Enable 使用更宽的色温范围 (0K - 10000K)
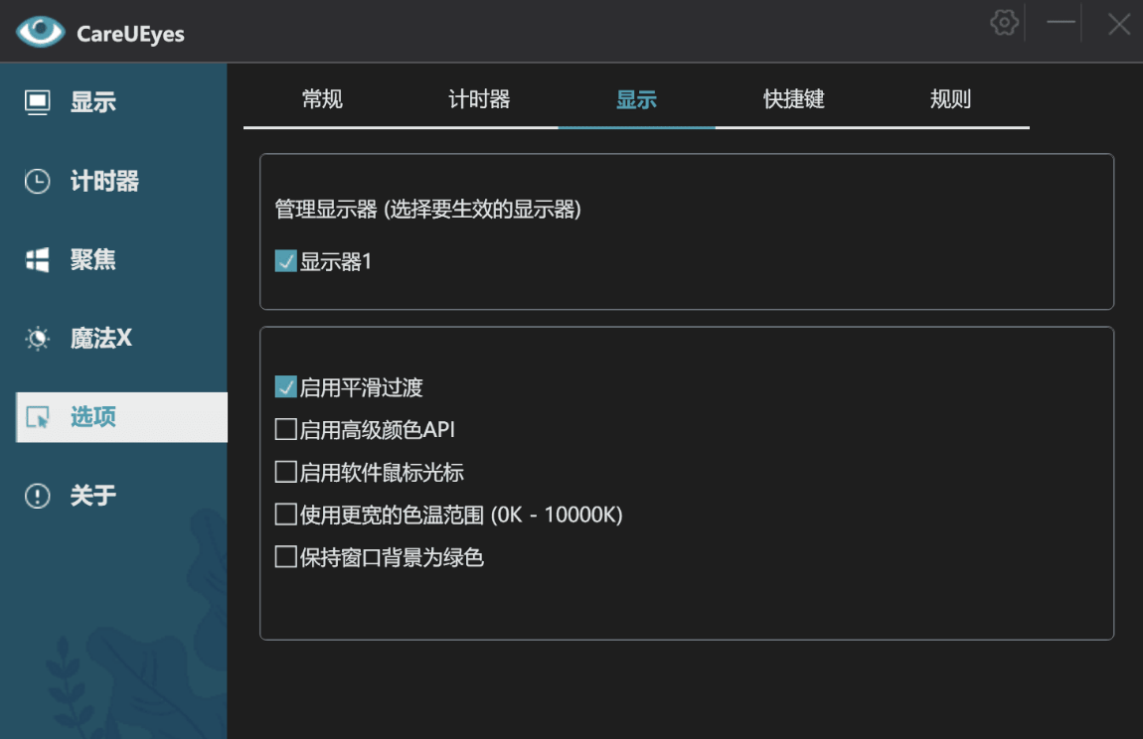The width and height of the screenshot is (1143, 739). tap(283, 515)
